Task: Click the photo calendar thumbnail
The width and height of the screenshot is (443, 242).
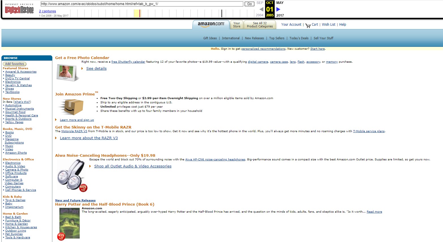Action: tap(68, 73)
